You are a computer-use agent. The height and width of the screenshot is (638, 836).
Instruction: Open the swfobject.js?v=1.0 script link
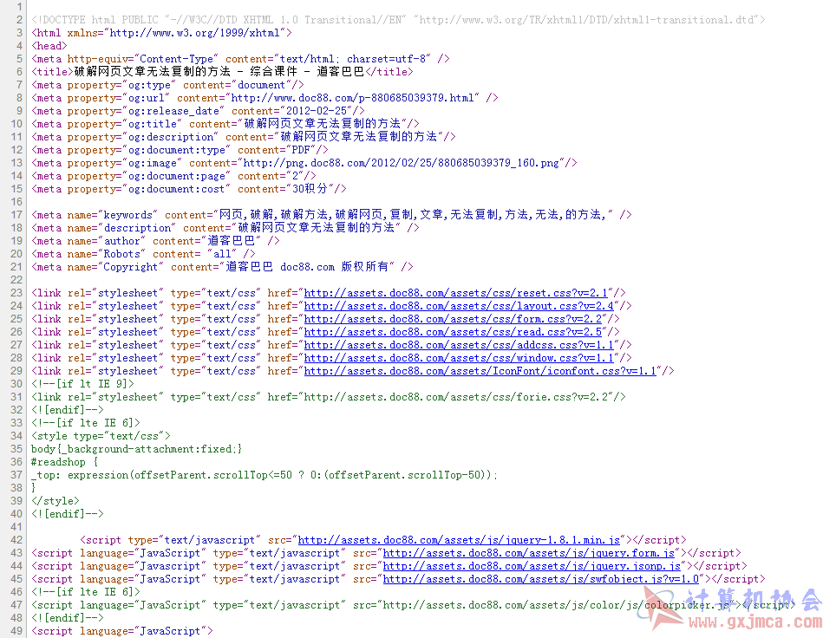pos(540,579)
